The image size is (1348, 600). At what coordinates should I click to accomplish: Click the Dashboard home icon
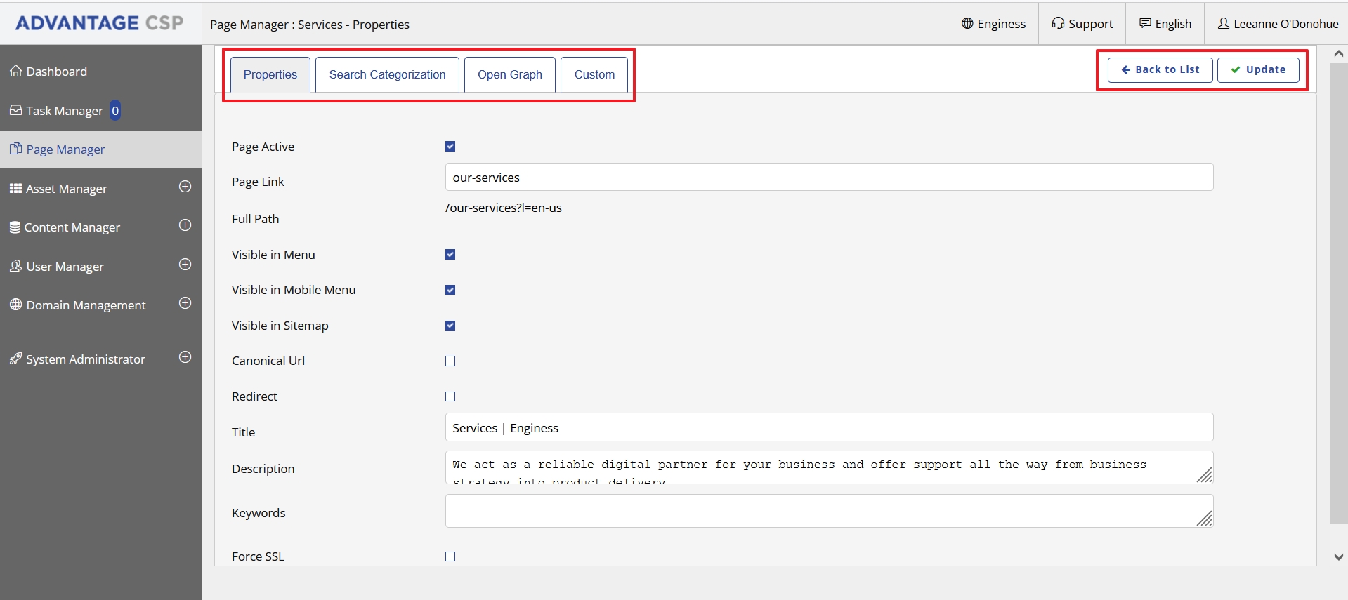15,71
